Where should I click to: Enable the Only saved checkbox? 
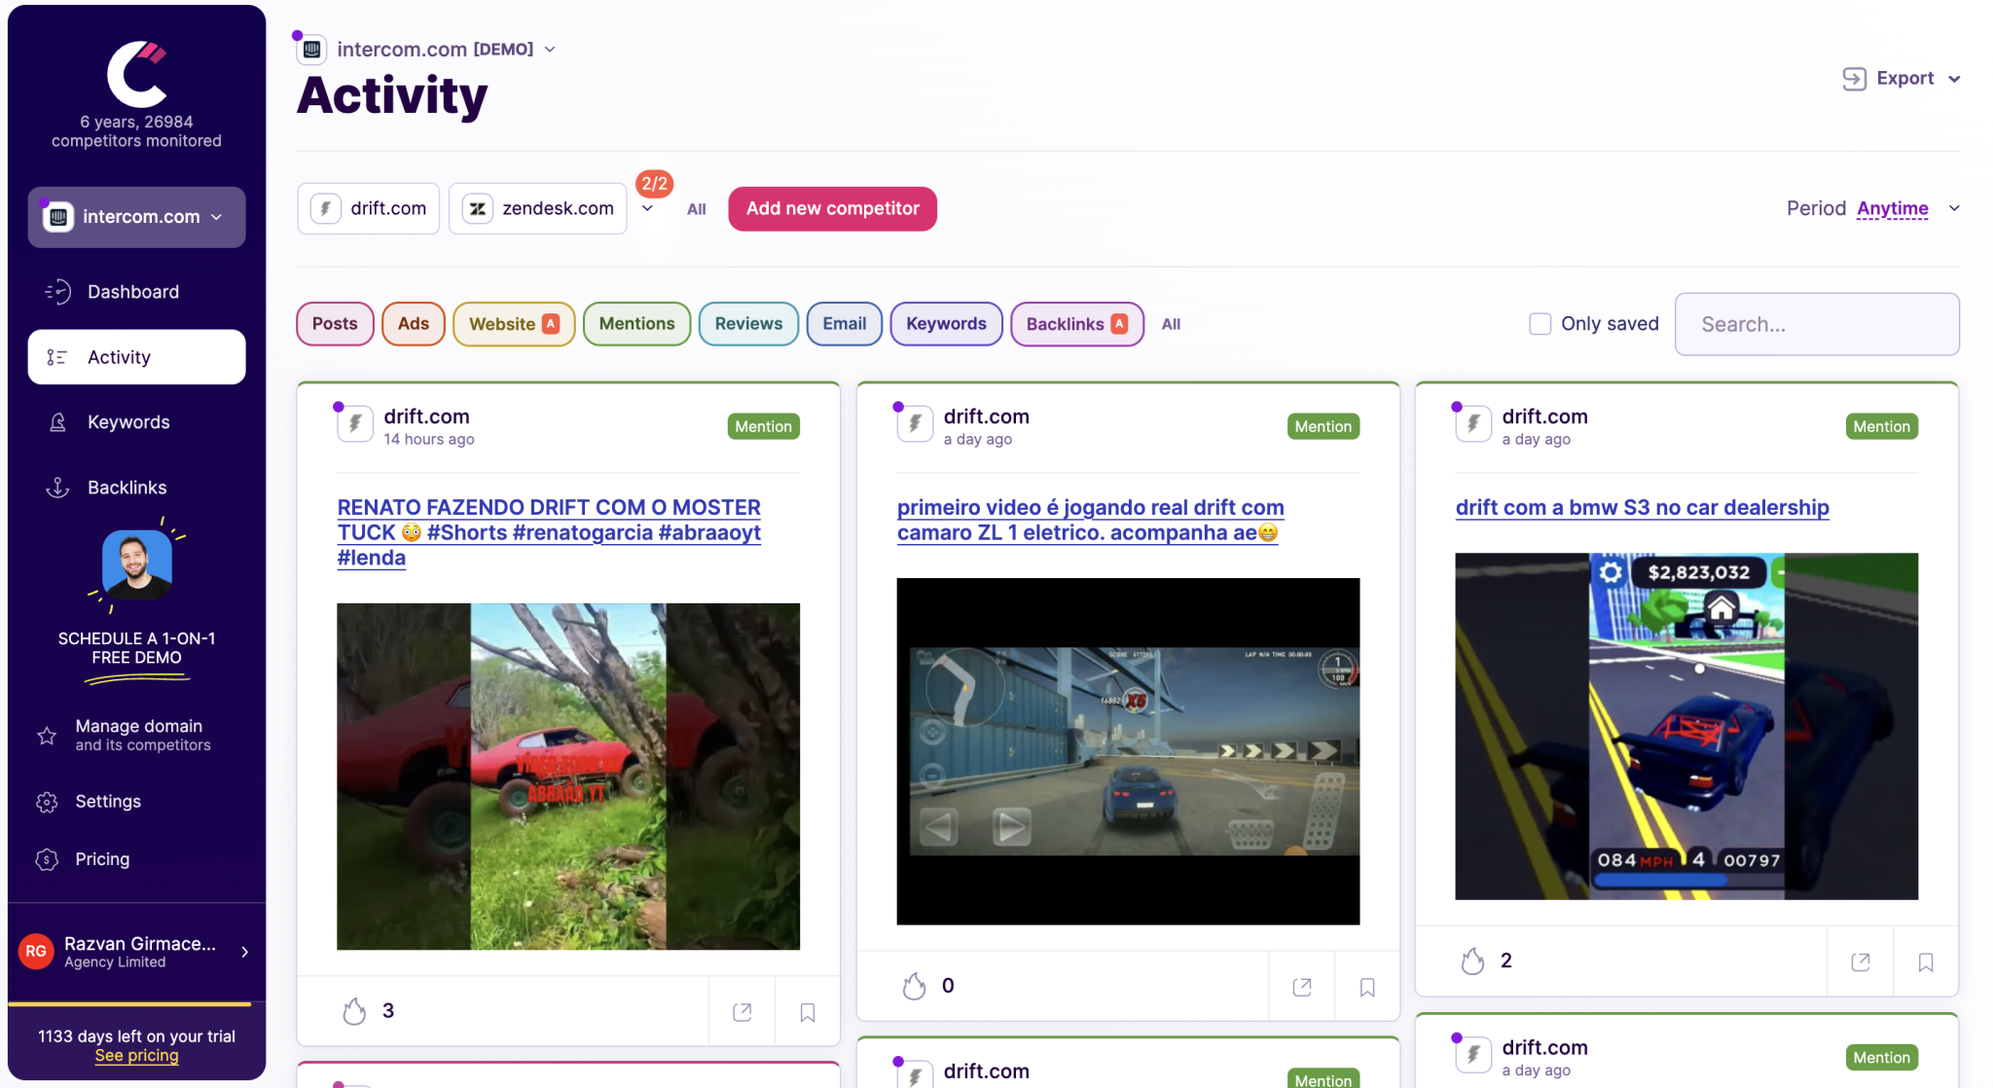(1540, 324)
